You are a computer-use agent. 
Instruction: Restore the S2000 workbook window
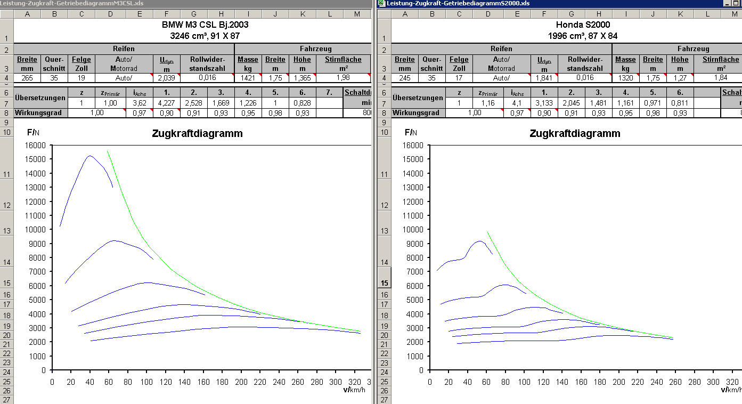(736, 3)
